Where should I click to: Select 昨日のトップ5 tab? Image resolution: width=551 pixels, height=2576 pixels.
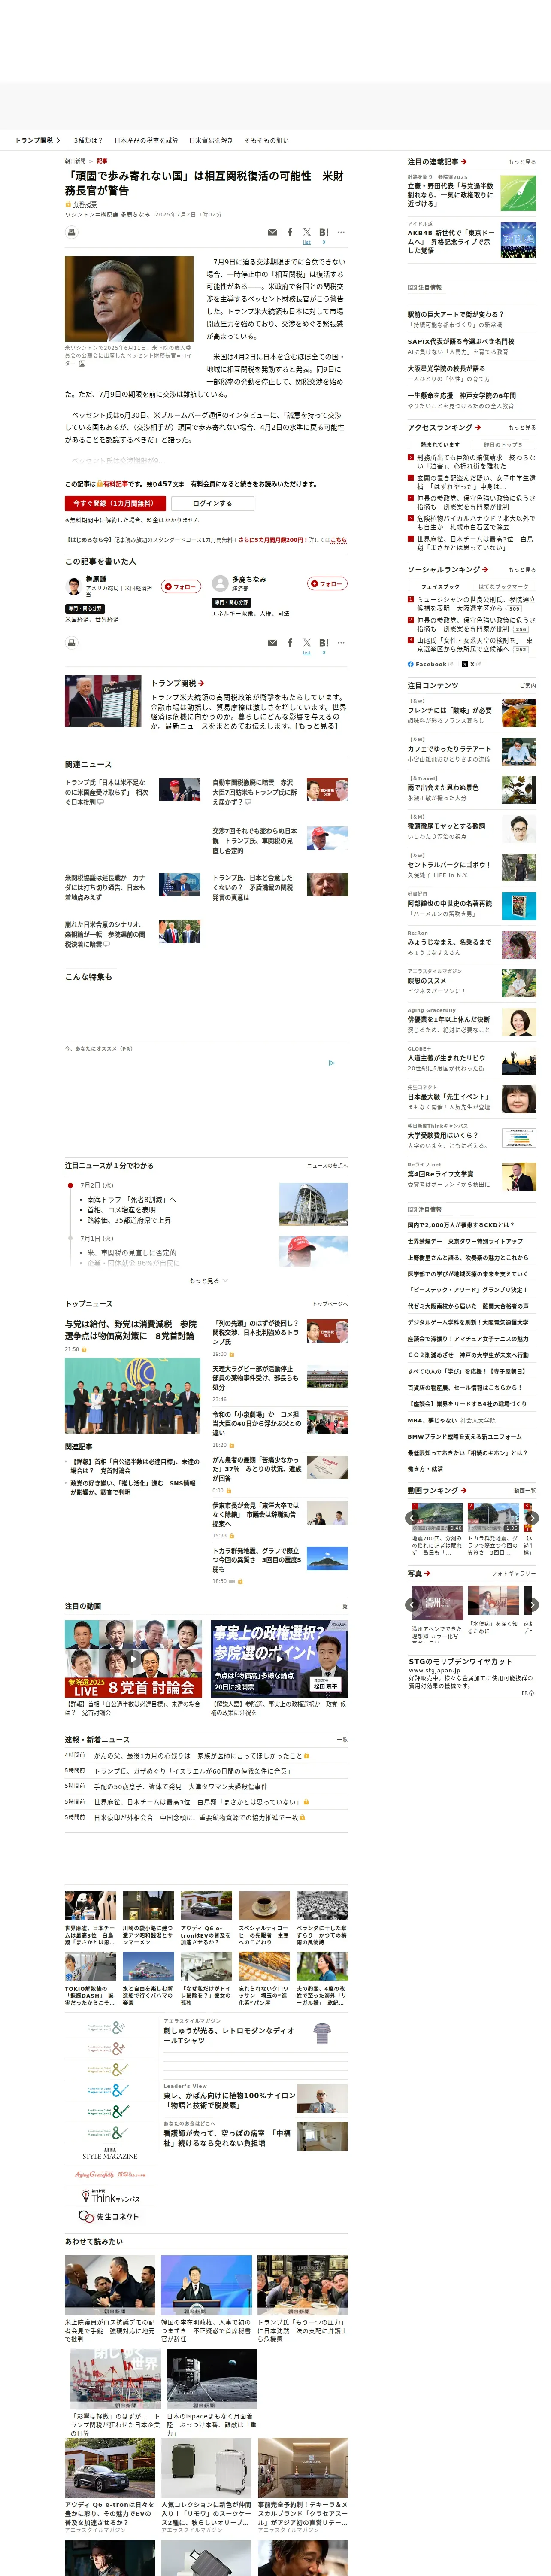[503, 445]
